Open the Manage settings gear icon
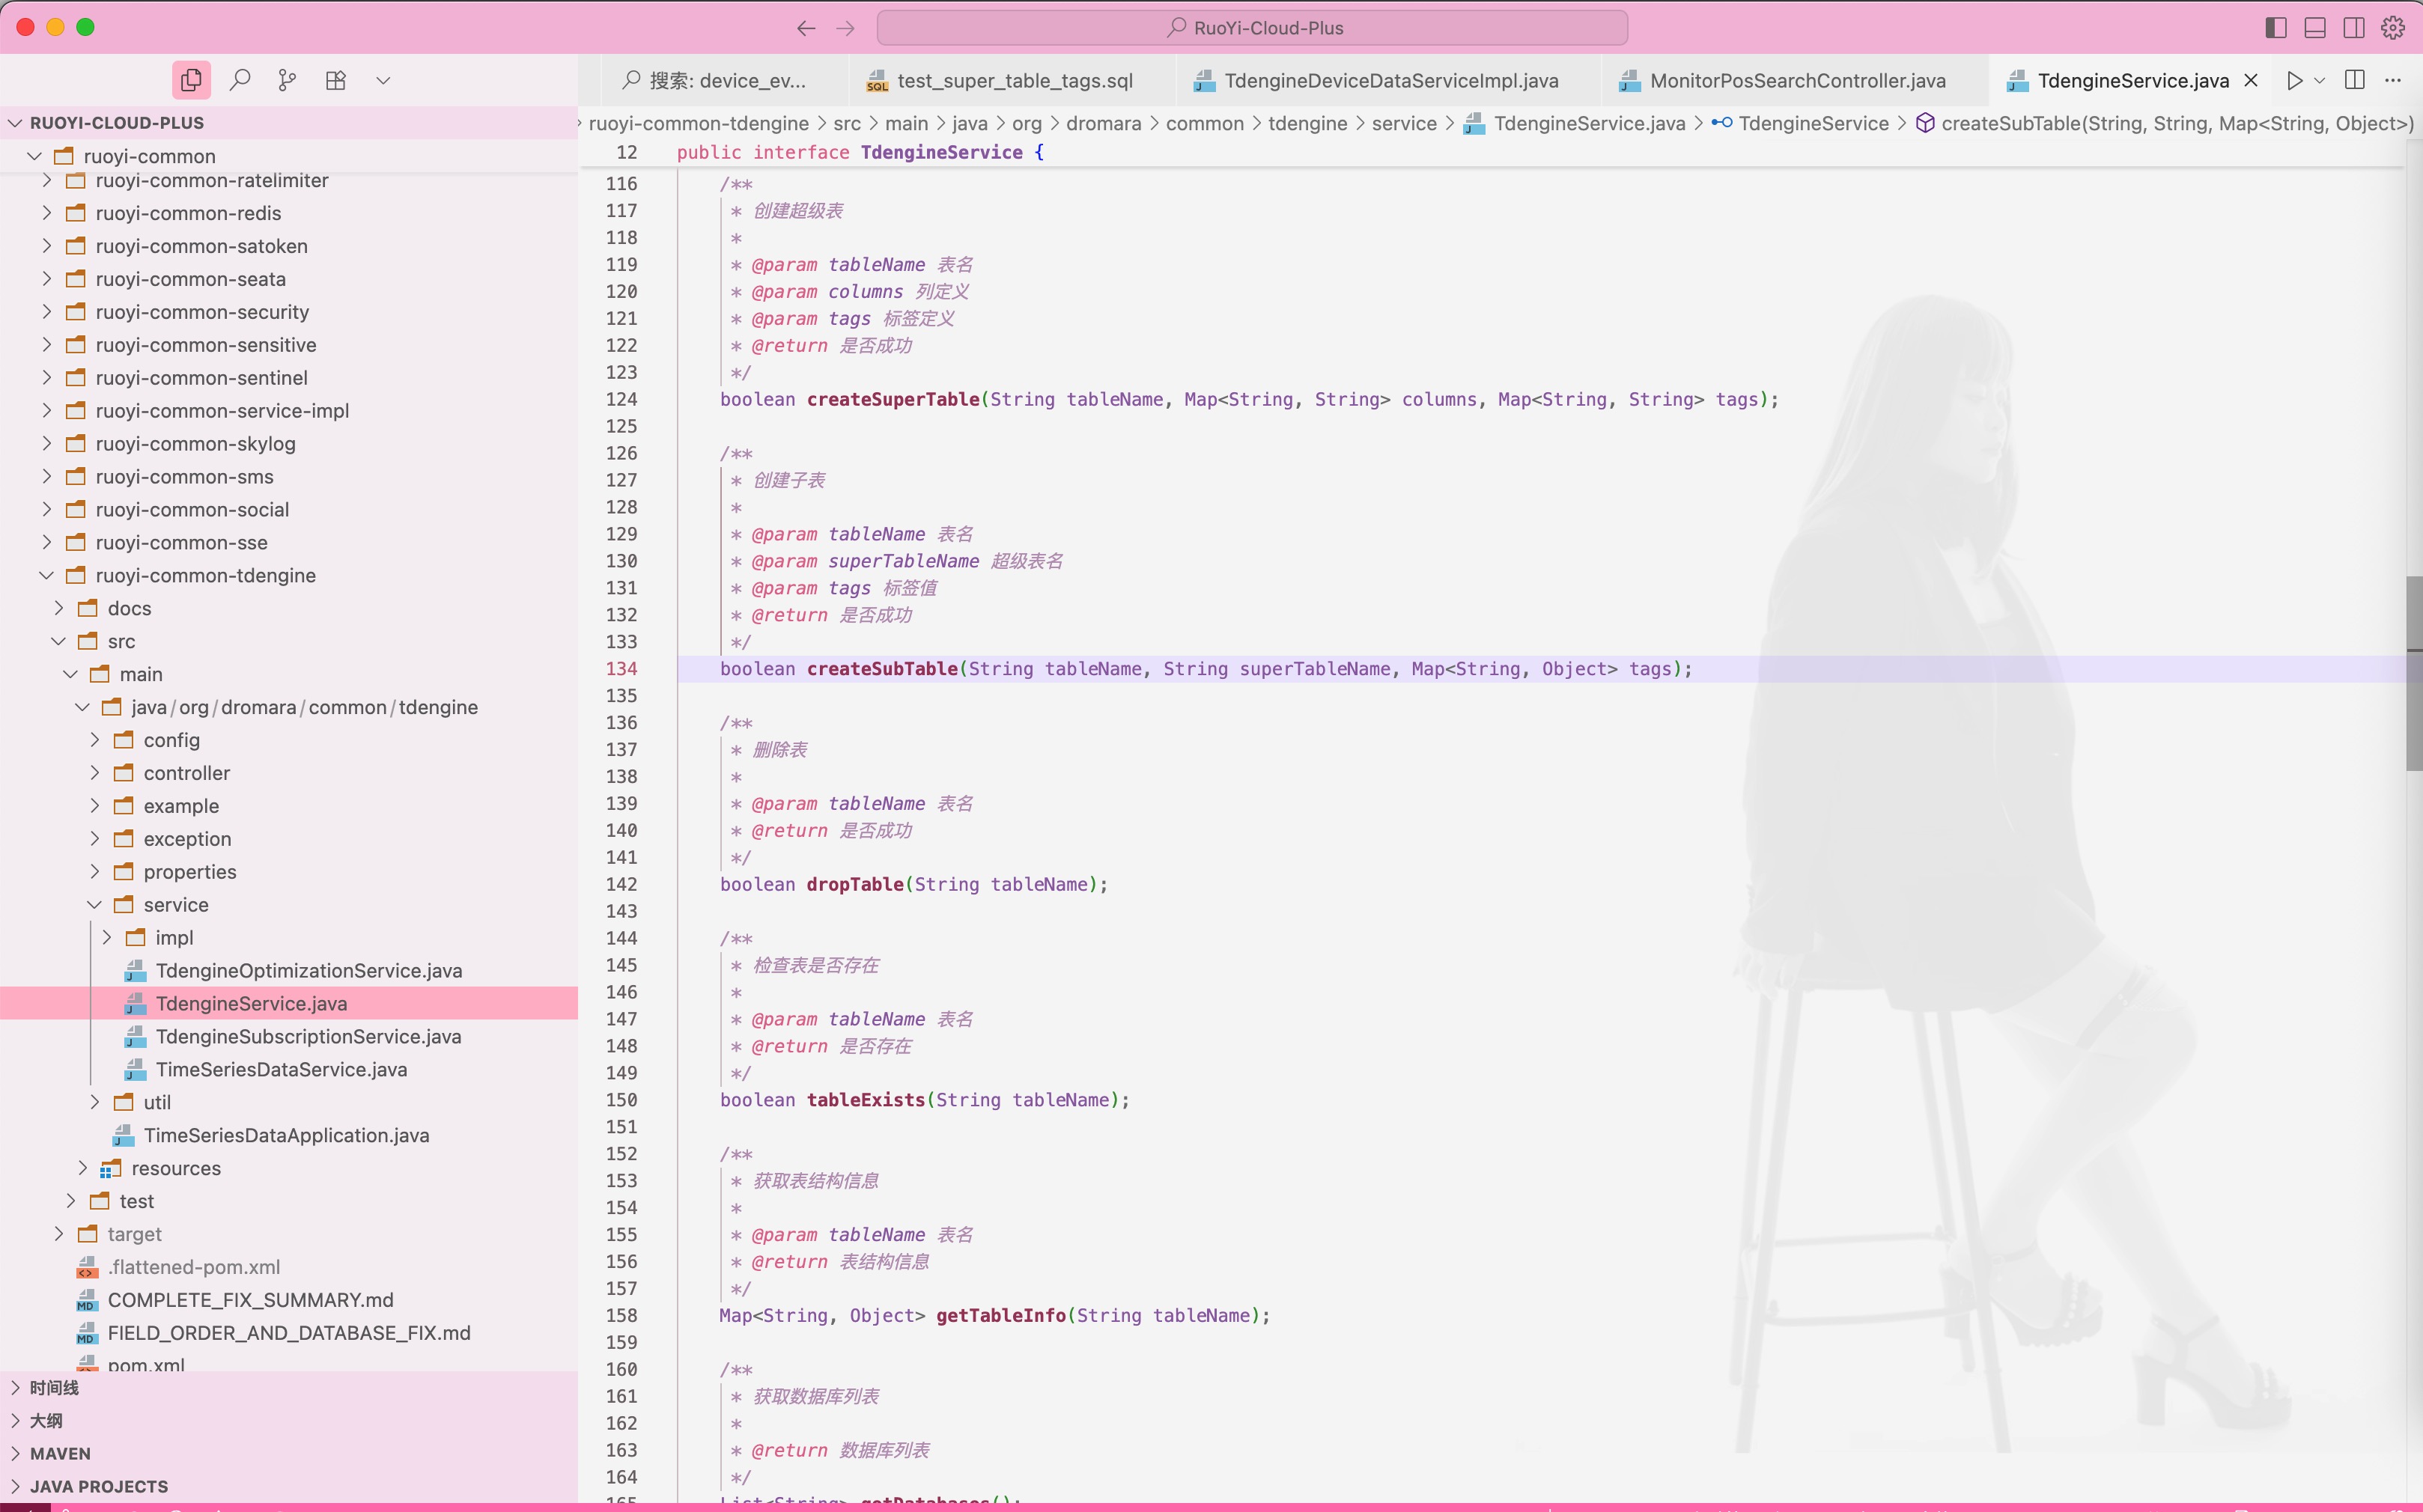This screenshot has height=1512, width=2423. (2392, 28)
